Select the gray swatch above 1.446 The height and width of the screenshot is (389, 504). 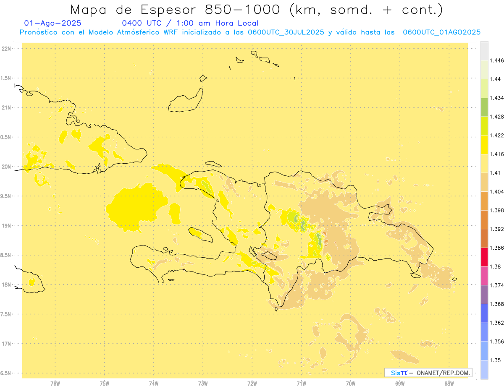(x=484, y=51)
